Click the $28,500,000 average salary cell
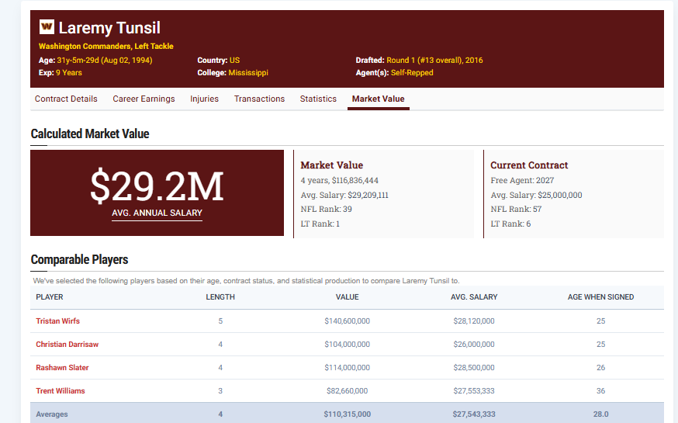The width and height of the screenshot is (678, 423). click(474, 368)
